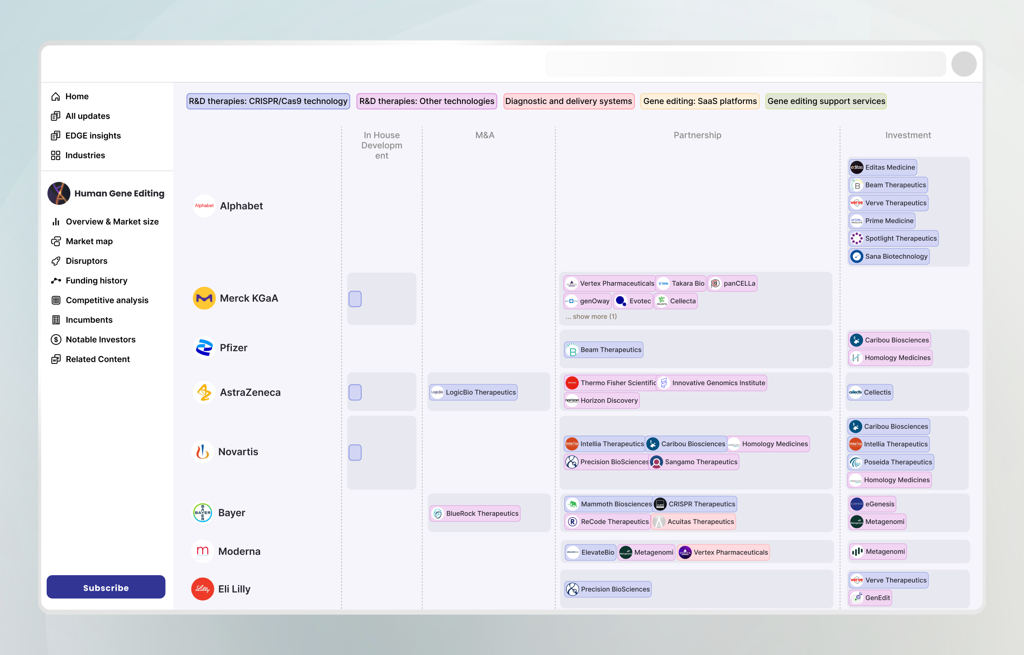Viewport: 1024px width, 655px height.
Task: Check AstraZeneca in-house development box
Action: tap(355, 392)
